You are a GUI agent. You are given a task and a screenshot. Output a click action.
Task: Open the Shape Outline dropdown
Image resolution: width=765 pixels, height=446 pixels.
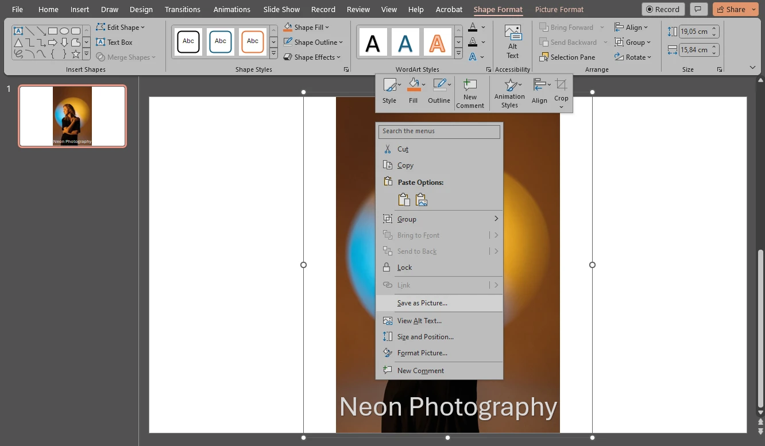[x=313, y=42]
